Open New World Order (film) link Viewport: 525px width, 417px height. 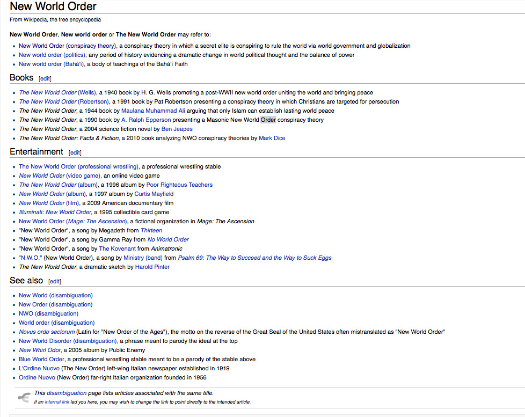point(49,203)
